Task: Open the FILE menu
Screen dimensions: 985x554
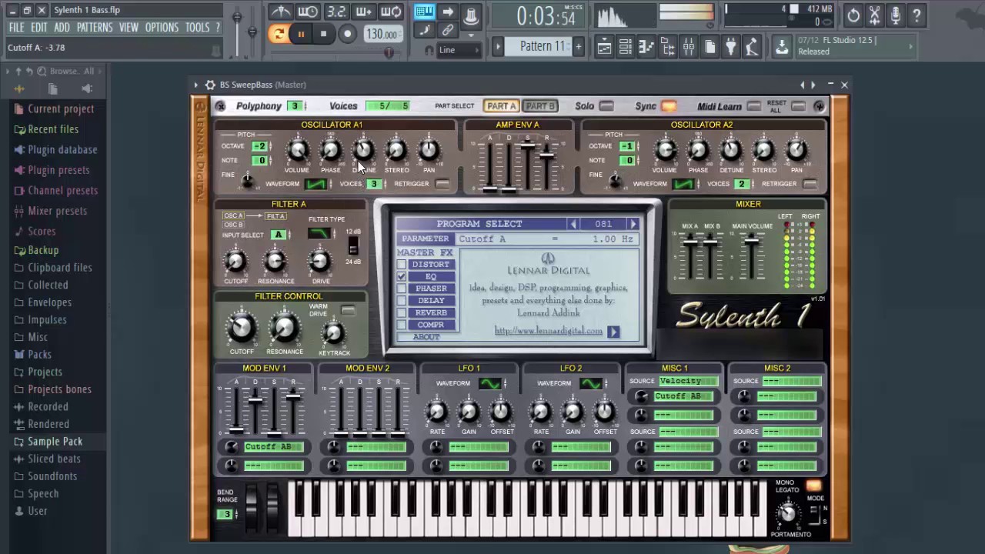Action: [16, 28]
